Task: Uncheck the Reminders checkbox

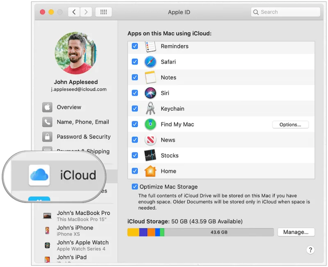Action: pos(135,46)
